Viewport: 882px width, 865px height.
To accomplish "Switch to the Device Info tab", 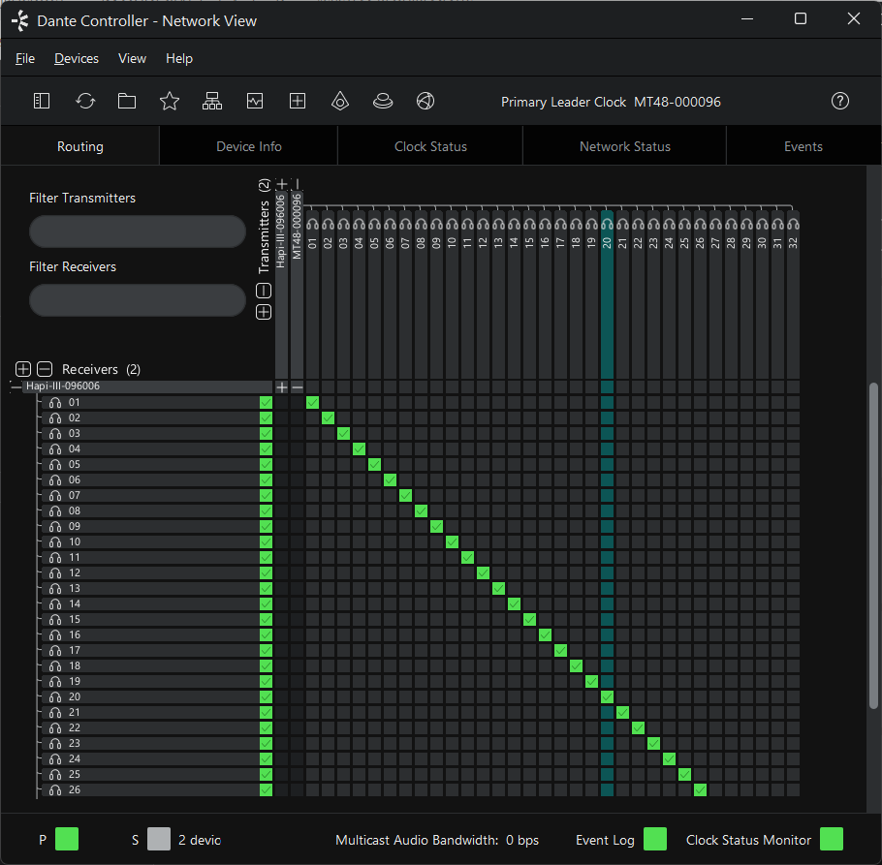I will [x=249, y=146].
